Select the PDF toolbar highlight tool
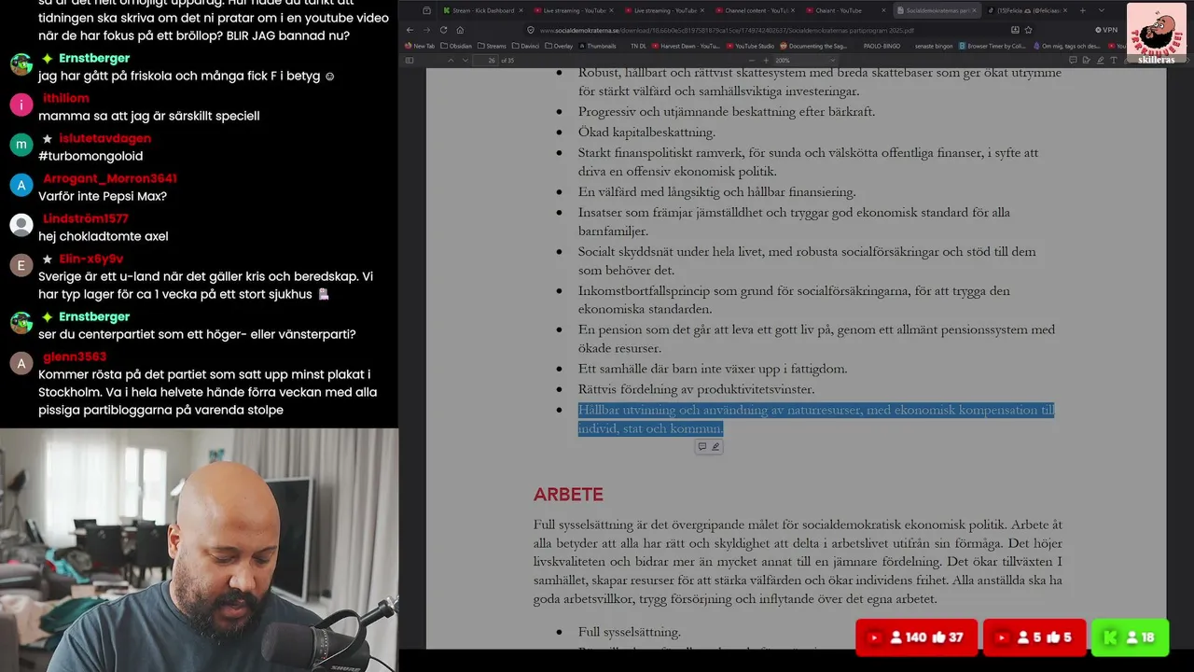Screen dimensions: 1194x672 (1100, 60)
